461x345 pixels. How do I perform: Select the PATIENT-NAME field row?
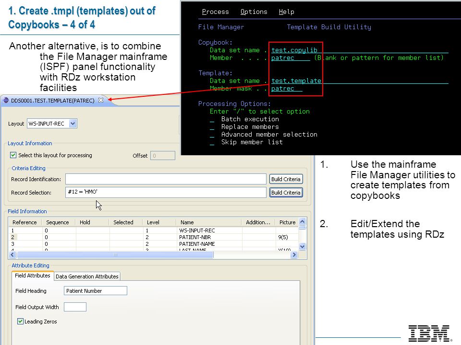click(x=154, y=244)
